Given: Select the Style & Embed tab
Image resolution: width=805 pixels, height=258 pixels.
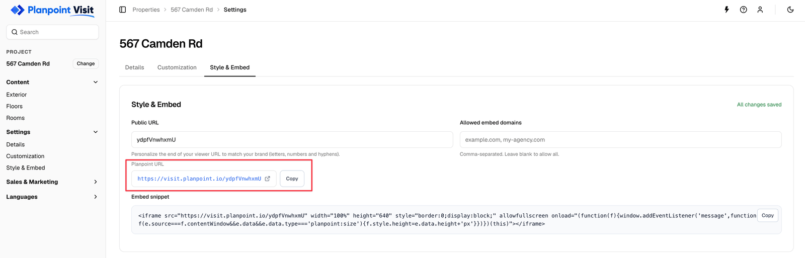Looking at the screenshot, I should coord(230,67).
